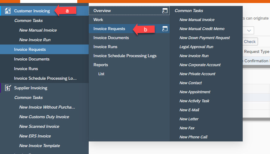Select List under Reports

point(101,74)
